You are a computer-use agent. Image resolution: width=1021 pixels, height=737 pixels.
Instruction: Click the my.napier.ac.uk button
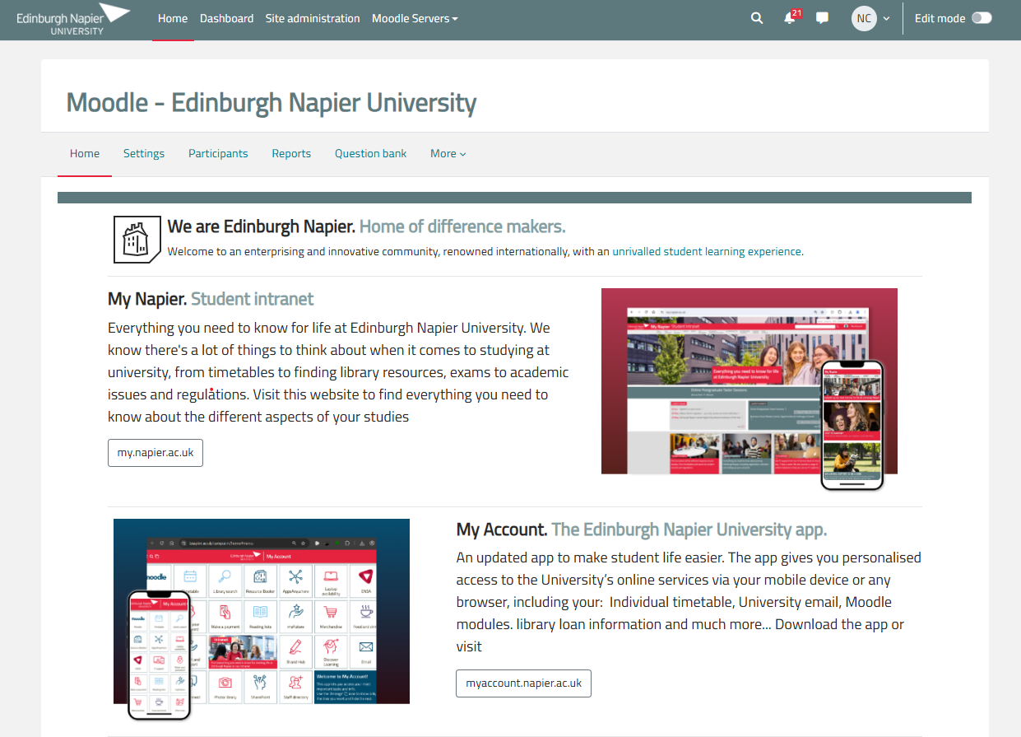[x=155, y=453]
